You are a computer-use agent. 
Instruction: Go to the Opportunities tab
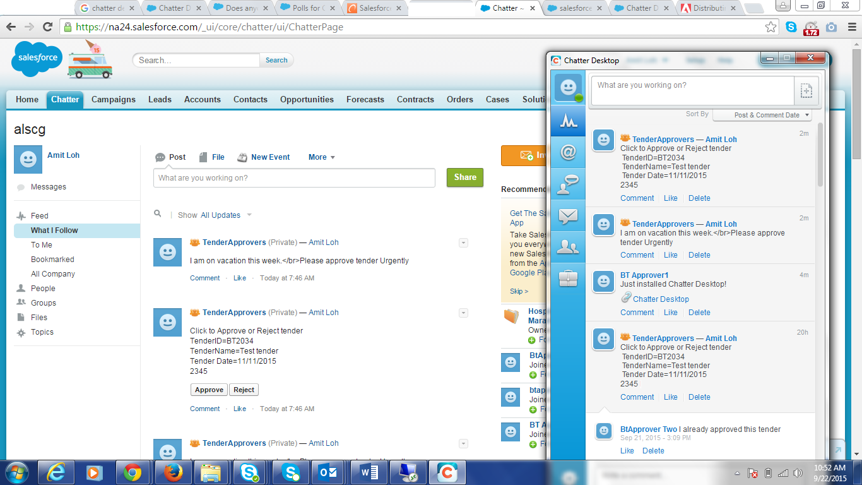point(307,99)
